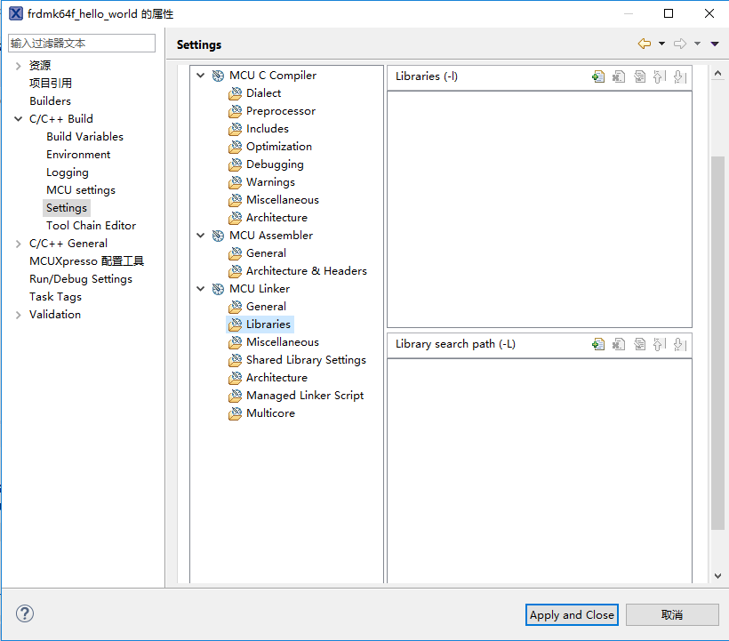
Task: Click the Apply and Close button
Action: tap(572, 614)
